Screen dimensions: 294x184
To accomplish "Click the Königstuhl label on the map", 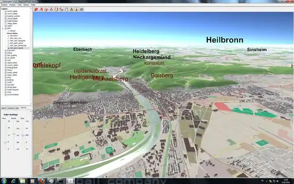I will point(154,64).
